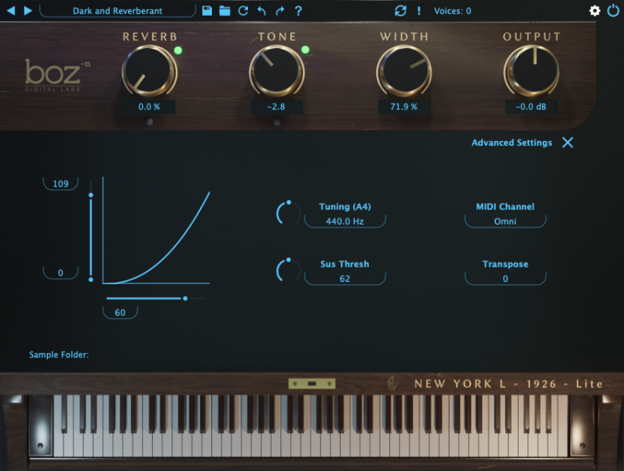Open help with the question mark icon
The image size is (624, 471).
pyautogui.click(x=297, y=11)
